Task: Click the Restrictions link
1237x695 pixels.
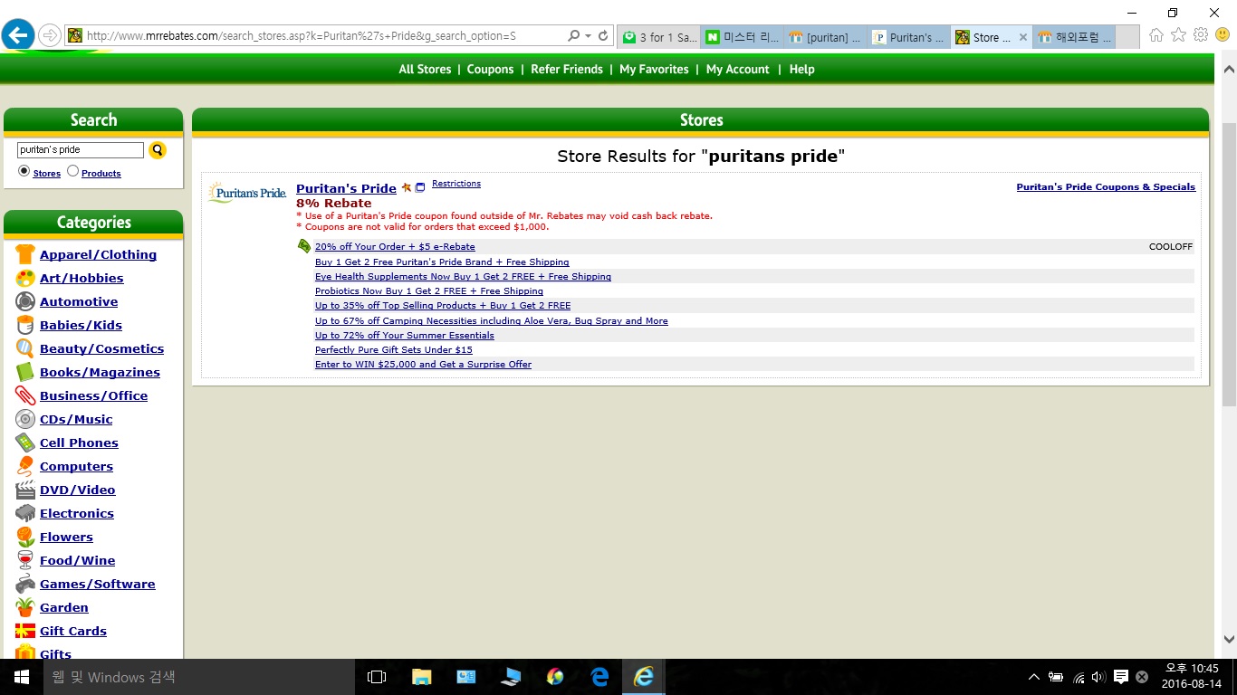Action: click(456, 184)
